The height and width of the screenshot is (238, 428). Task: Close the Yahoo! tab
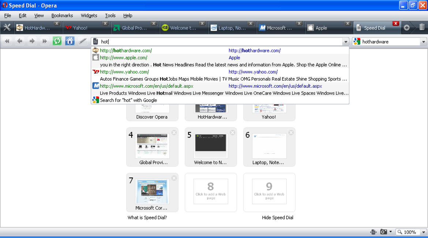105,23
